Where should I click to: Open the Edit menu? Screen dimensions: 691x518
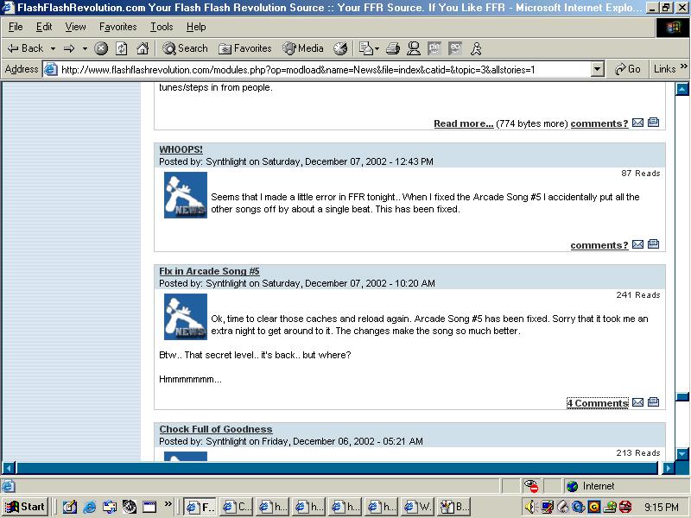click(44, 27)
